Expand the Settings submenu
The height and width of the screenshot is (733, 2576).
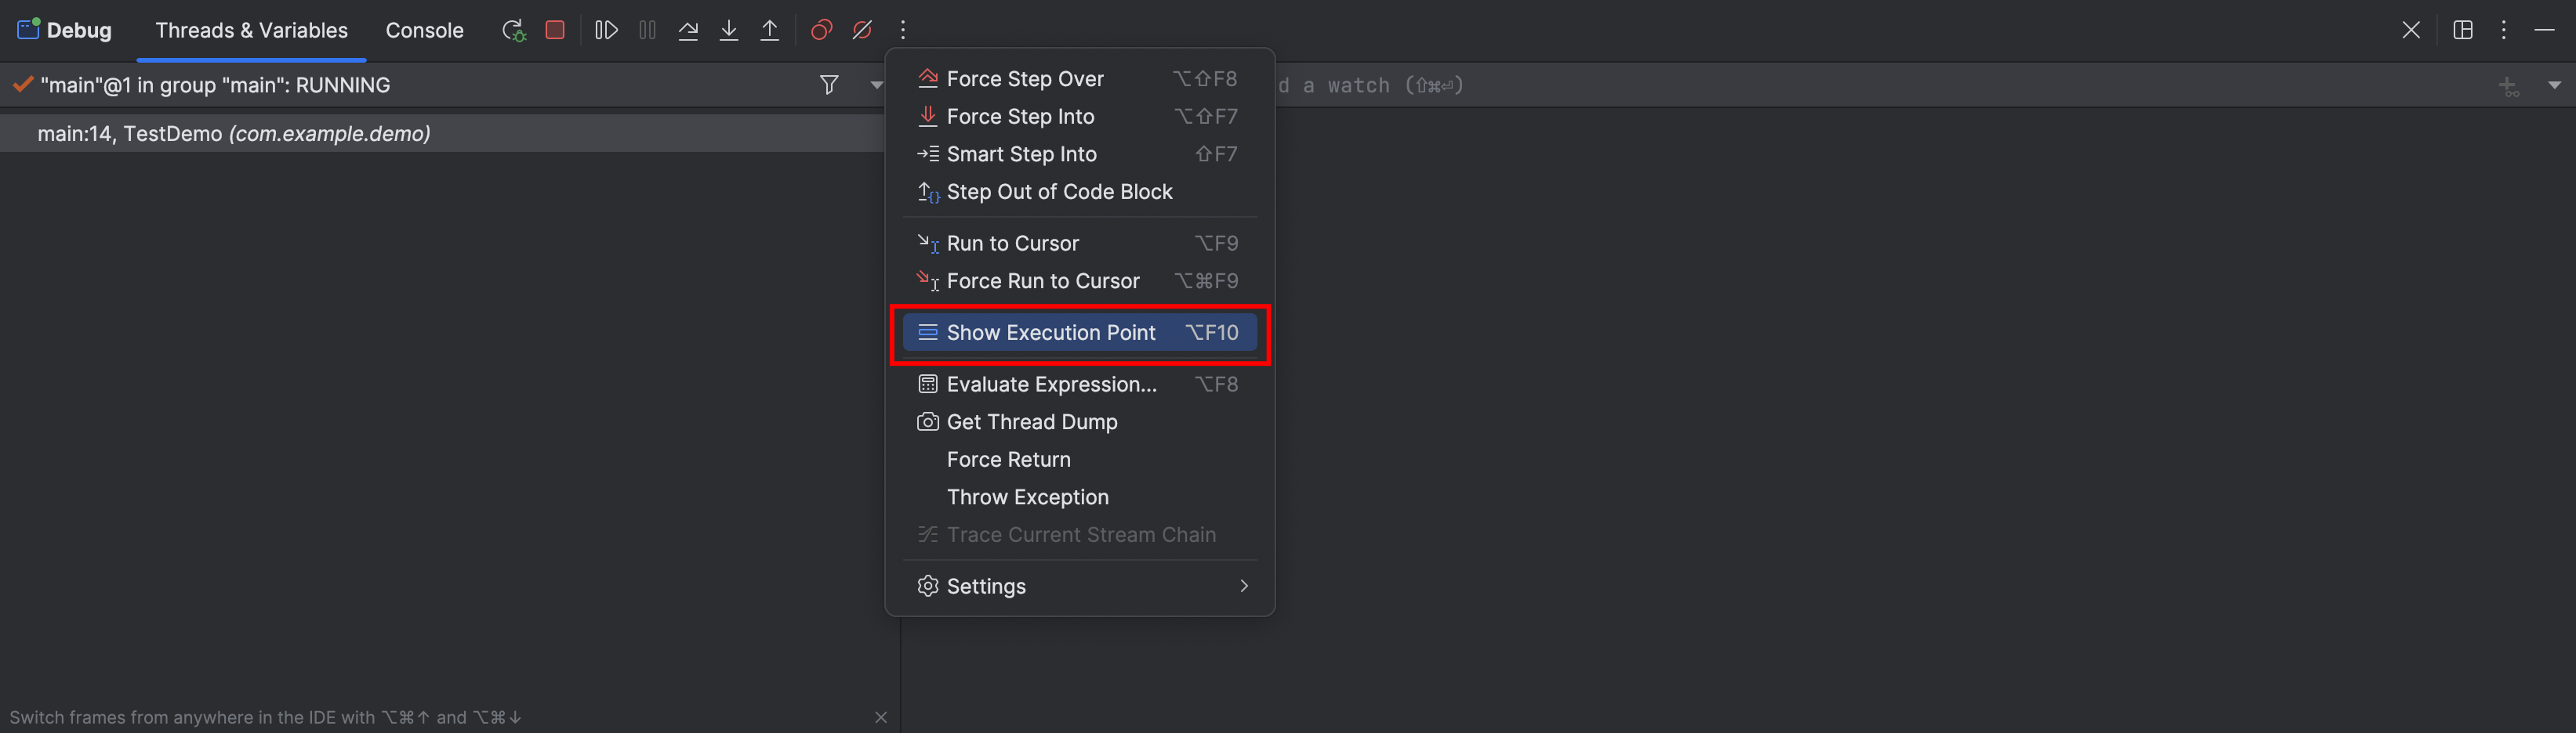click(x=1080, y=587)
